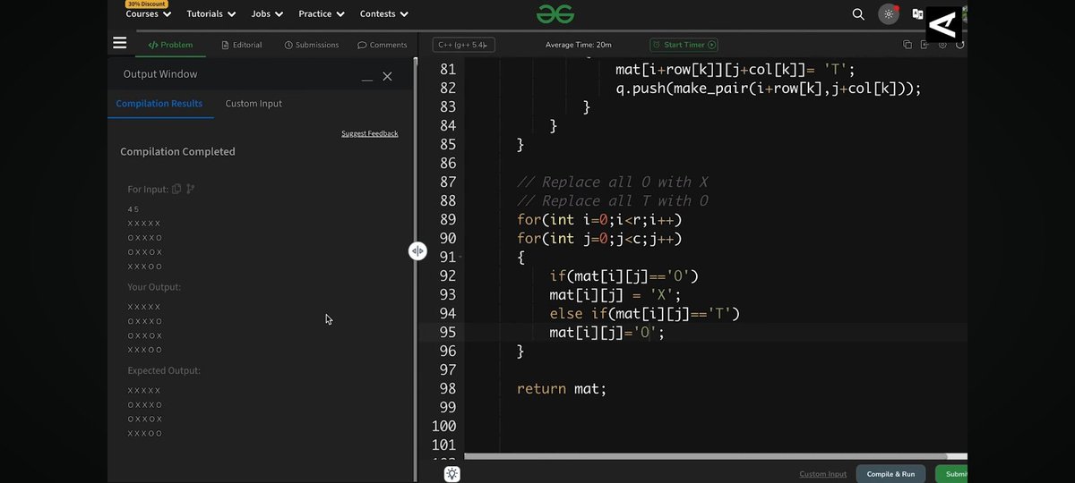Screen dimensions: 1075x483
Task: Click the language translate icon
Action: click(x=917, y=14)
